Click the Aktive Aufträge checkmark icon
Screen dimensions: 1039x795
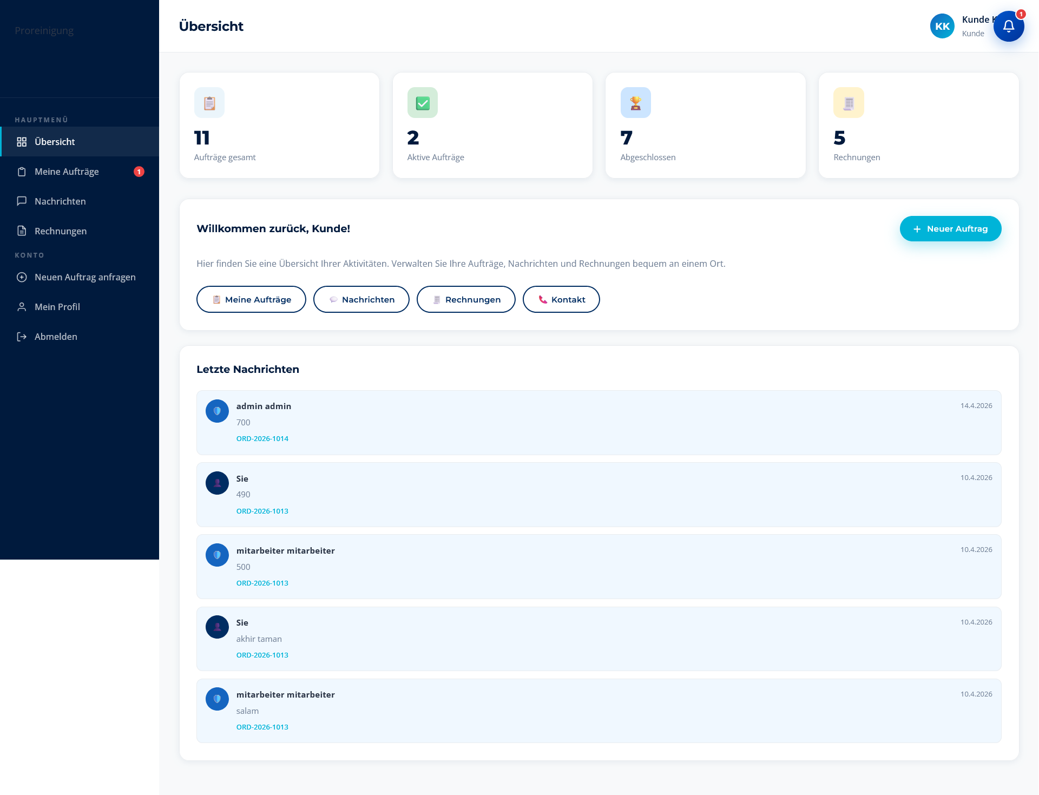click(x=423, y=103)
